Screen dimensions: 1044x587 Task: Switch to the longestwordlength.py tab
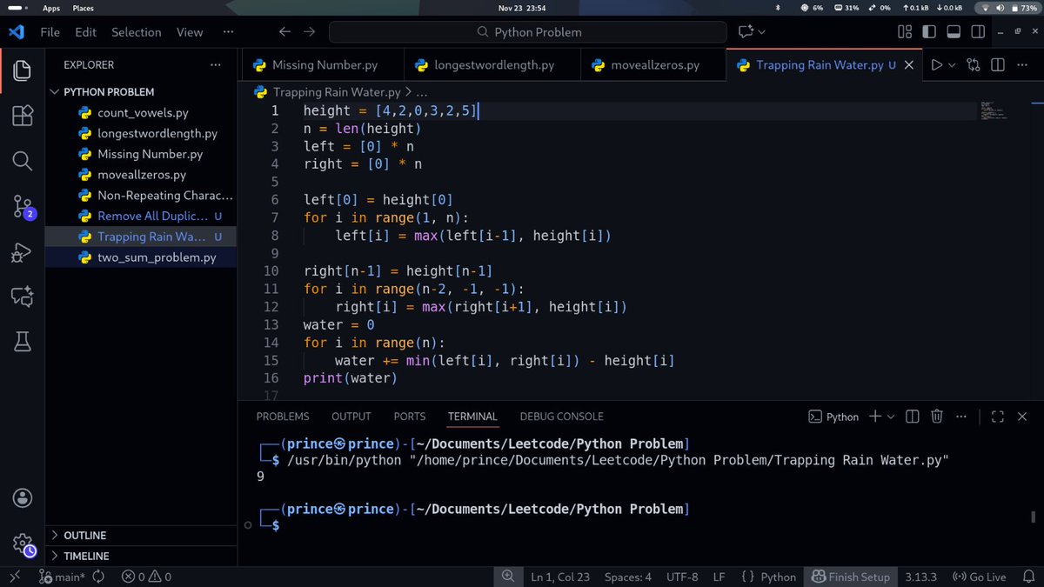[491, 65]
